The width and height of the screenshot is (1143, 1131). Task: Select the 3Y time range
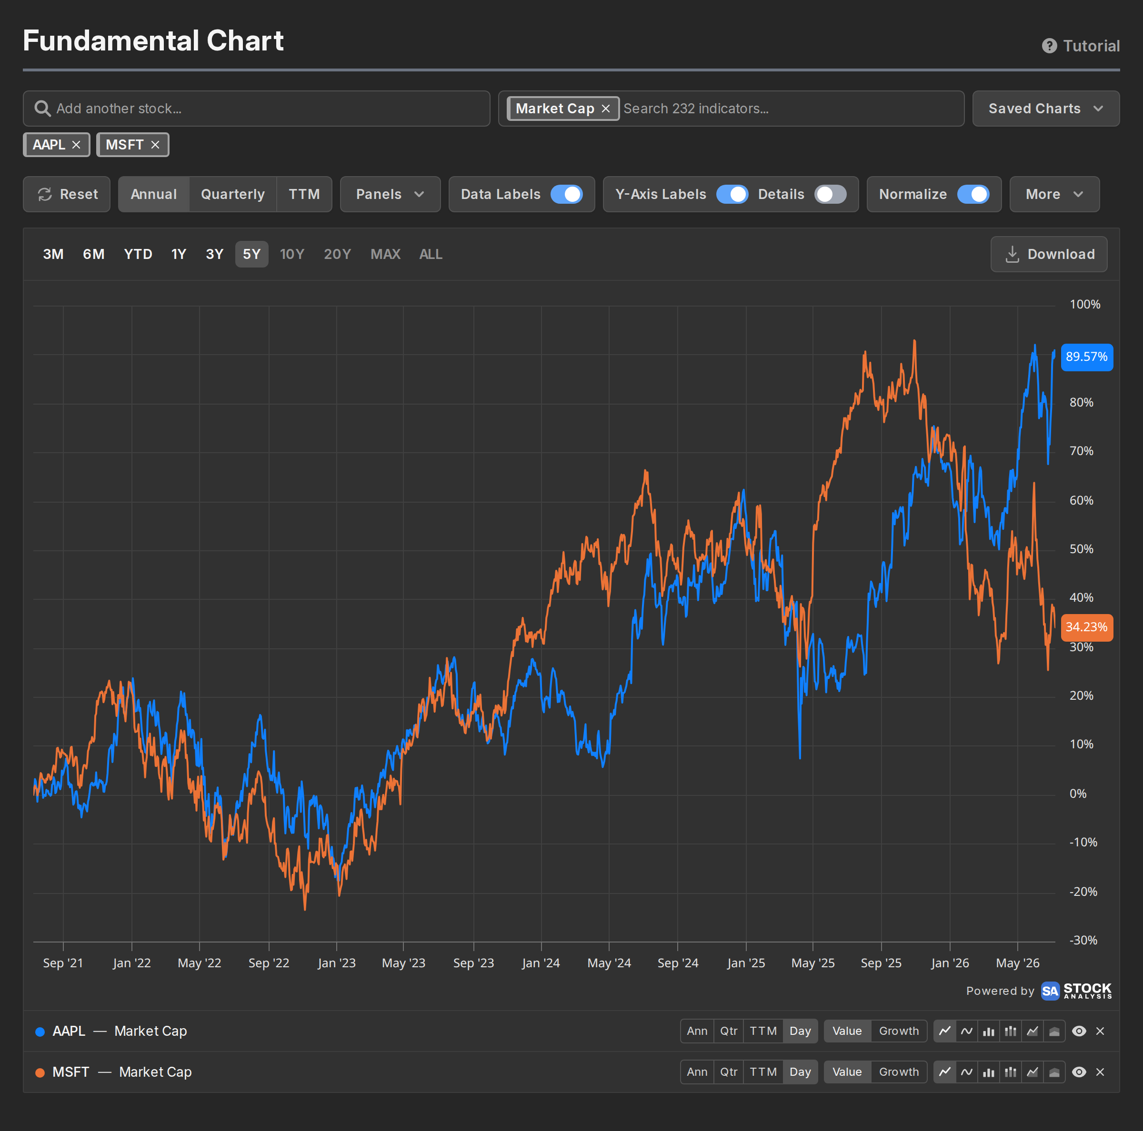coord(214,254)
